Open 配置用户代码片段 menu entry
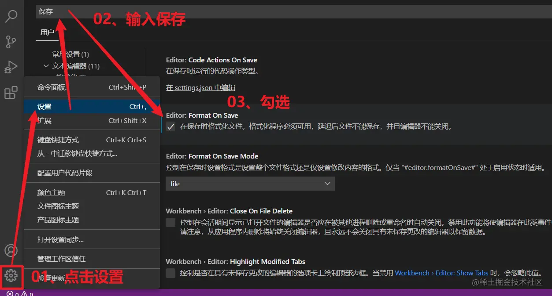Viewport: 552px width, 296px height. coord(92,173)
